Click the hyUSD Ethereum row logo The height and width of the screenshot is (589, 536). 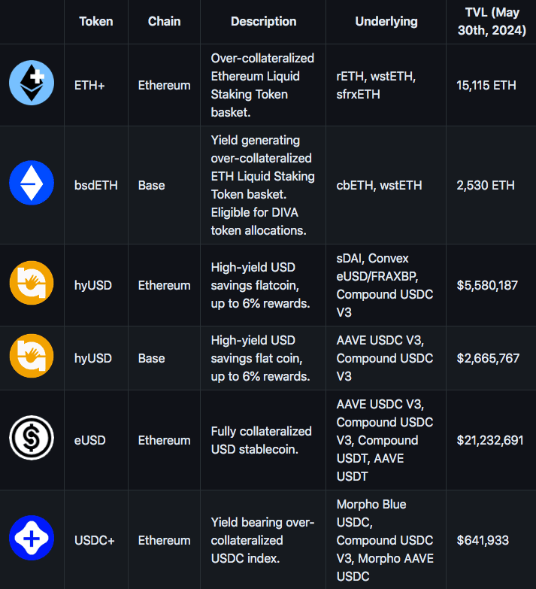click(32, 286)
